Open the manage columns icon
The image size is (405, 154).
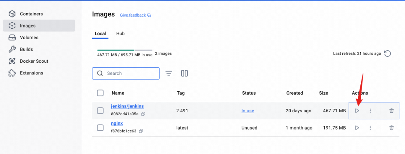pyautogui.click(x=184, y=73)
